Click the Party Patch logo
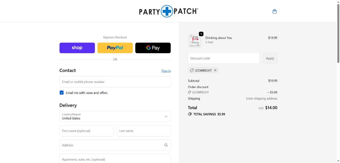The height and width of the screenshot is (163, 340). tap(168, 11)
